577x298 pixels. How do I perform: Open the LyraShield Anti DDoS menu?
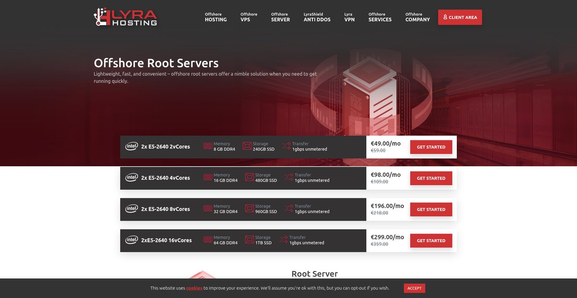[x=317, y=17]
